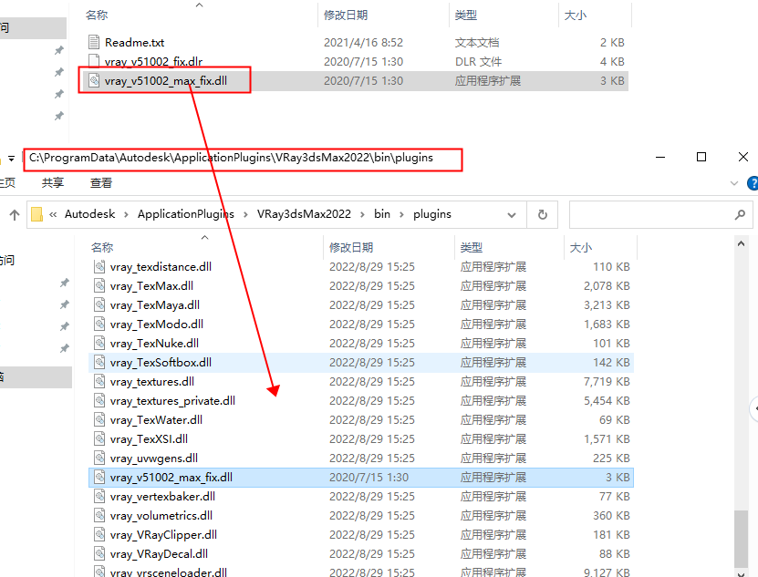
Task: Click the vray_TexXSI.dll file icon
Action: tap(99, 439)
